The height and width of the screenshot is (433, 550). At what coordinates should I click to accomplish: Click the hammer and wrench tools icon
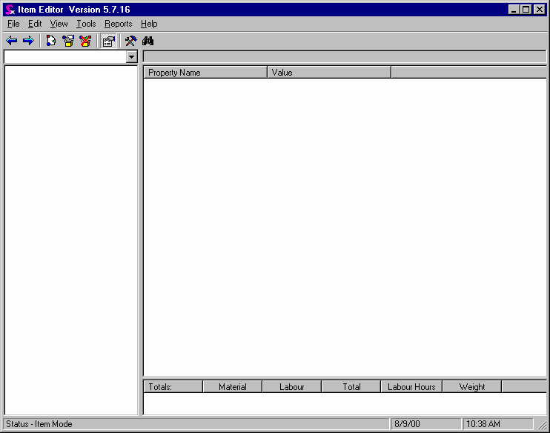[130, 41]
